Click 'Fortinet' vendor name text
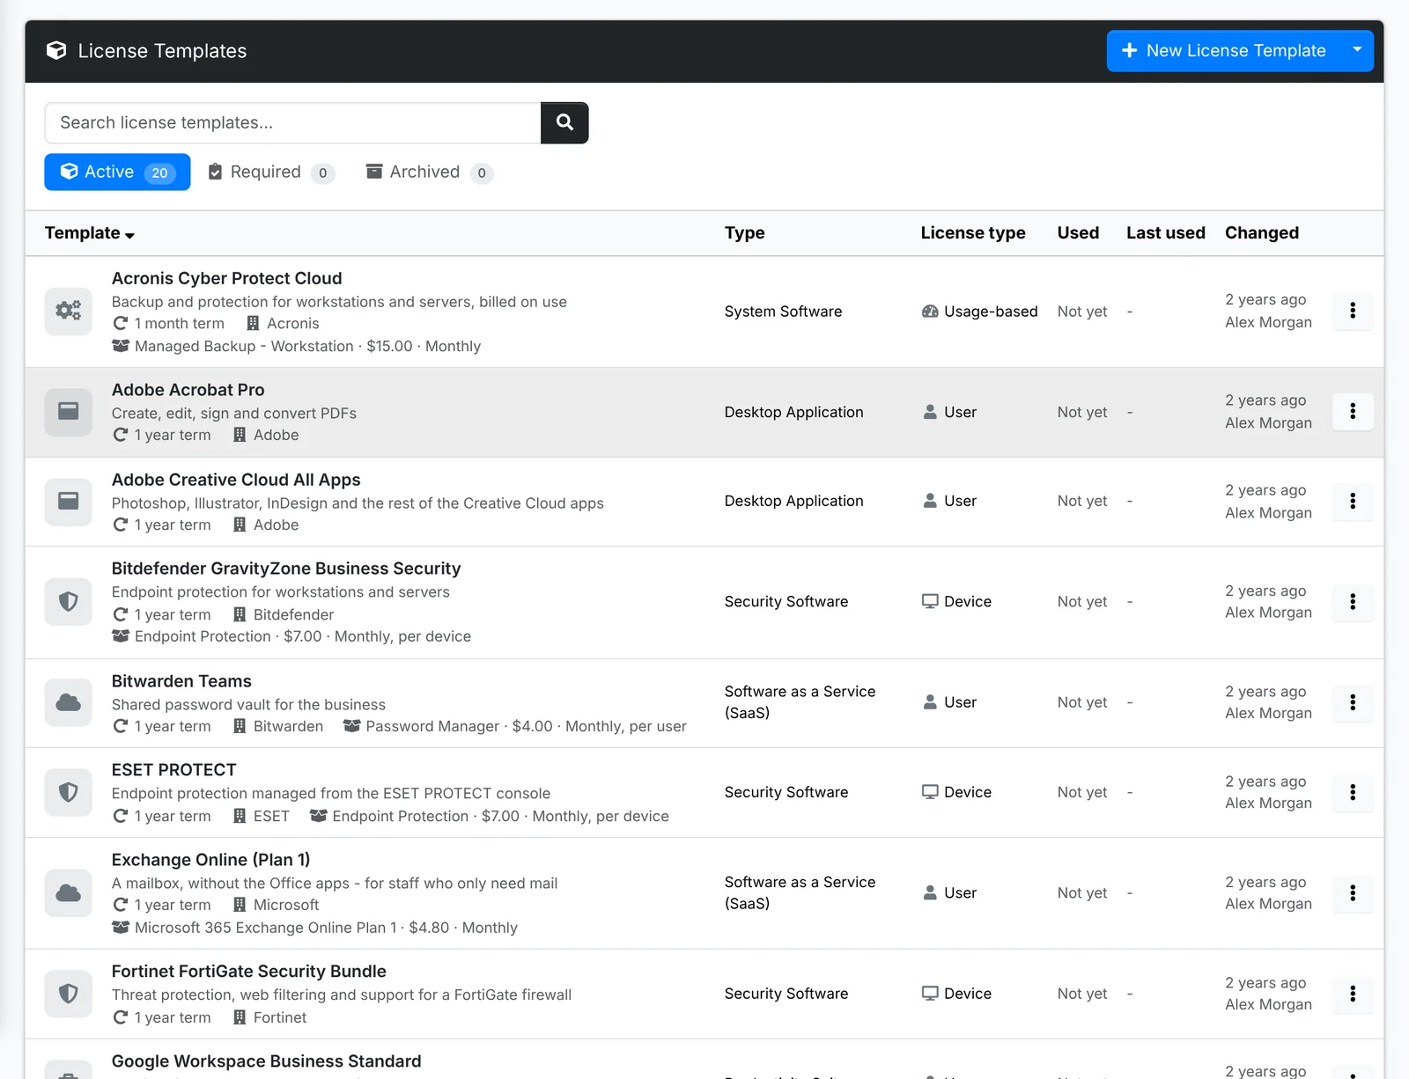The width and height of the screenshot is (1409, 1079). (280, 1017)
